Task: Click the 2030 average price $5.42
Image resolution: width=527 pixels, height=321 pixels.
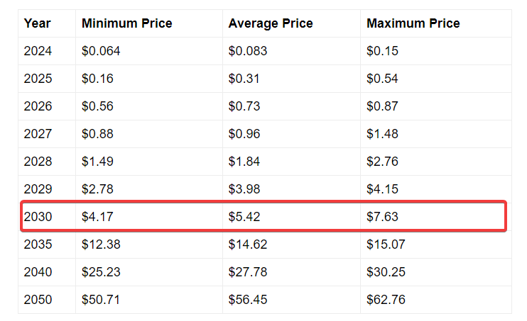Action: [244, 217]
